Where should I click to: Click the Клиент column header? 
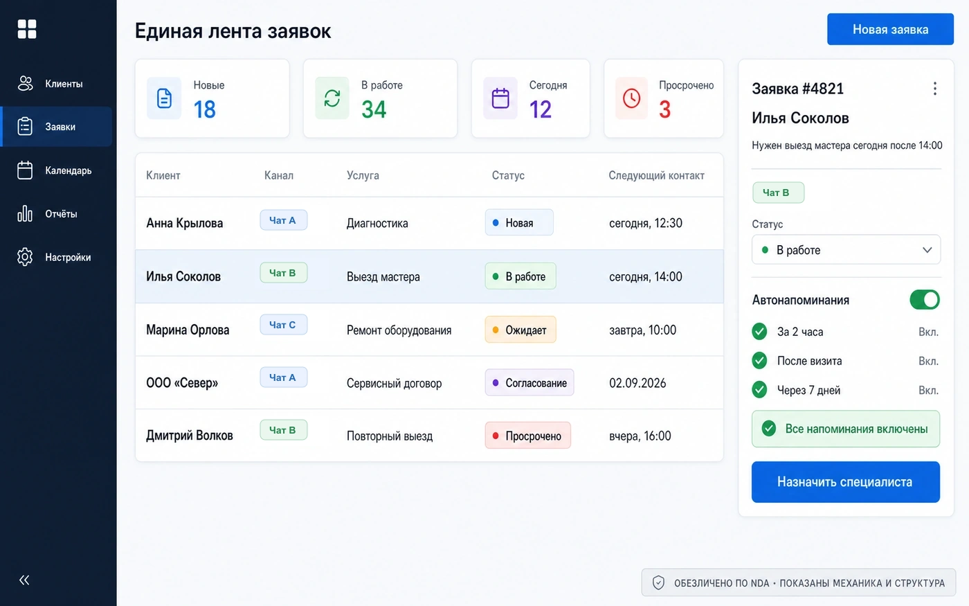tap(163, 175)
